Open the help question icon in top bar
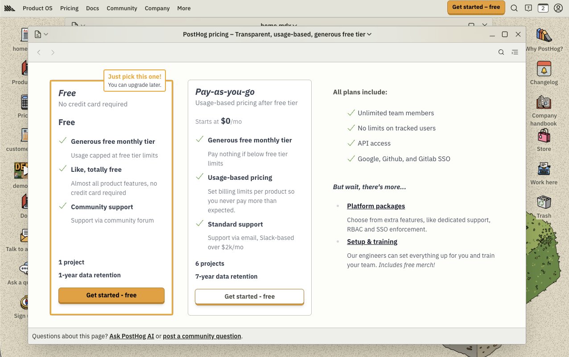This screenshot has height=357, width=569. click(528, 8)
